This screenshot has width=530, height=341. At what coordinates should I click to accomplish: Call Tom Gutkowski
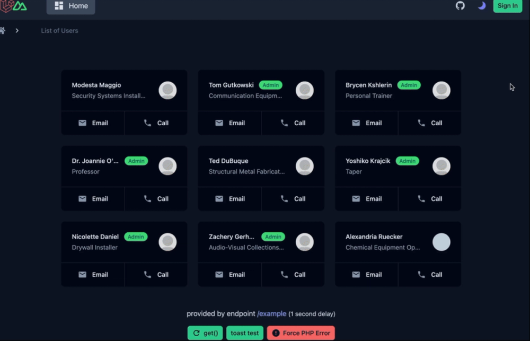(x=293, y=123)
